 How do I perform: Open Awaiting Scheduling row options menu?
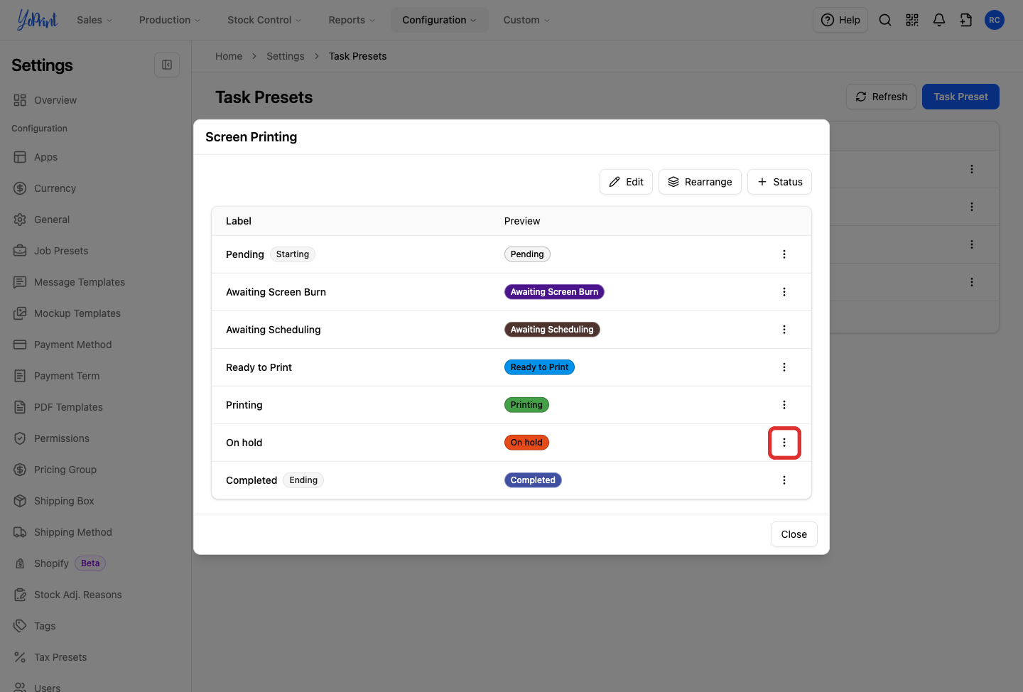(784, 330)
